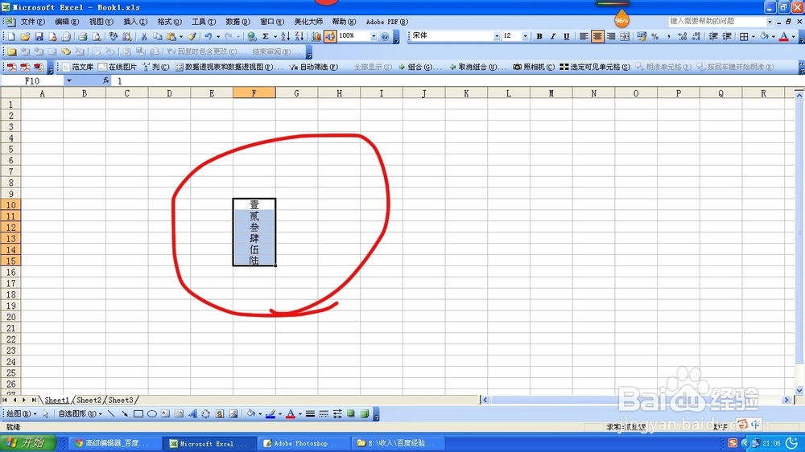The height and width of the screenshot is (452, 805).
Task: Click the 照相机 Camera button
Action: (x=534, y=68)
